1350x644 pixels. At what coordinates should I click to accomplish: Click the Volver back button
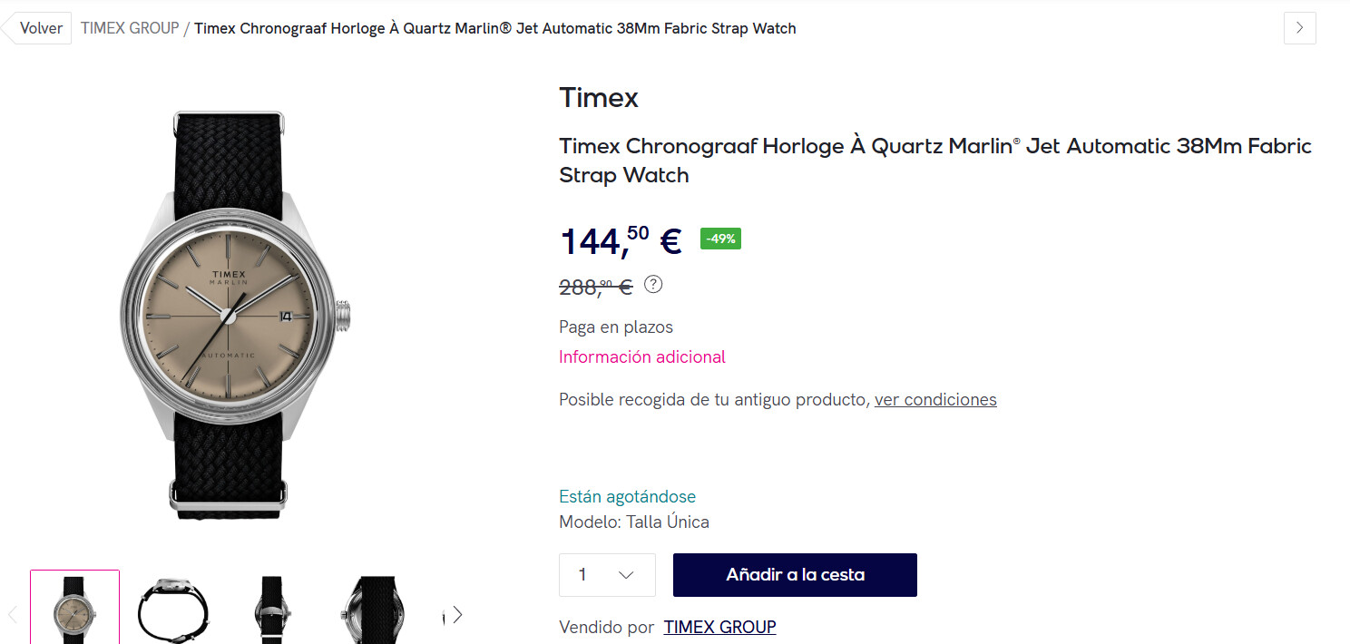(x=36, y=28)
